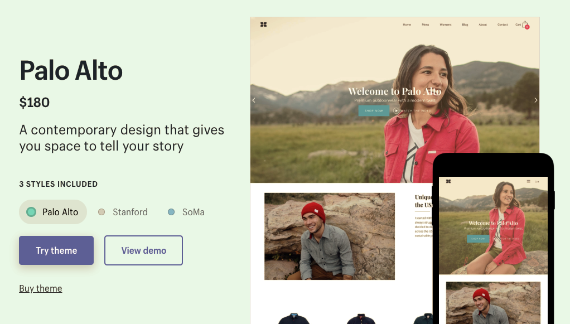The height and width of the screenshot is (324, 570).
Task: Open the View demo button
Action: click(143, 250)
